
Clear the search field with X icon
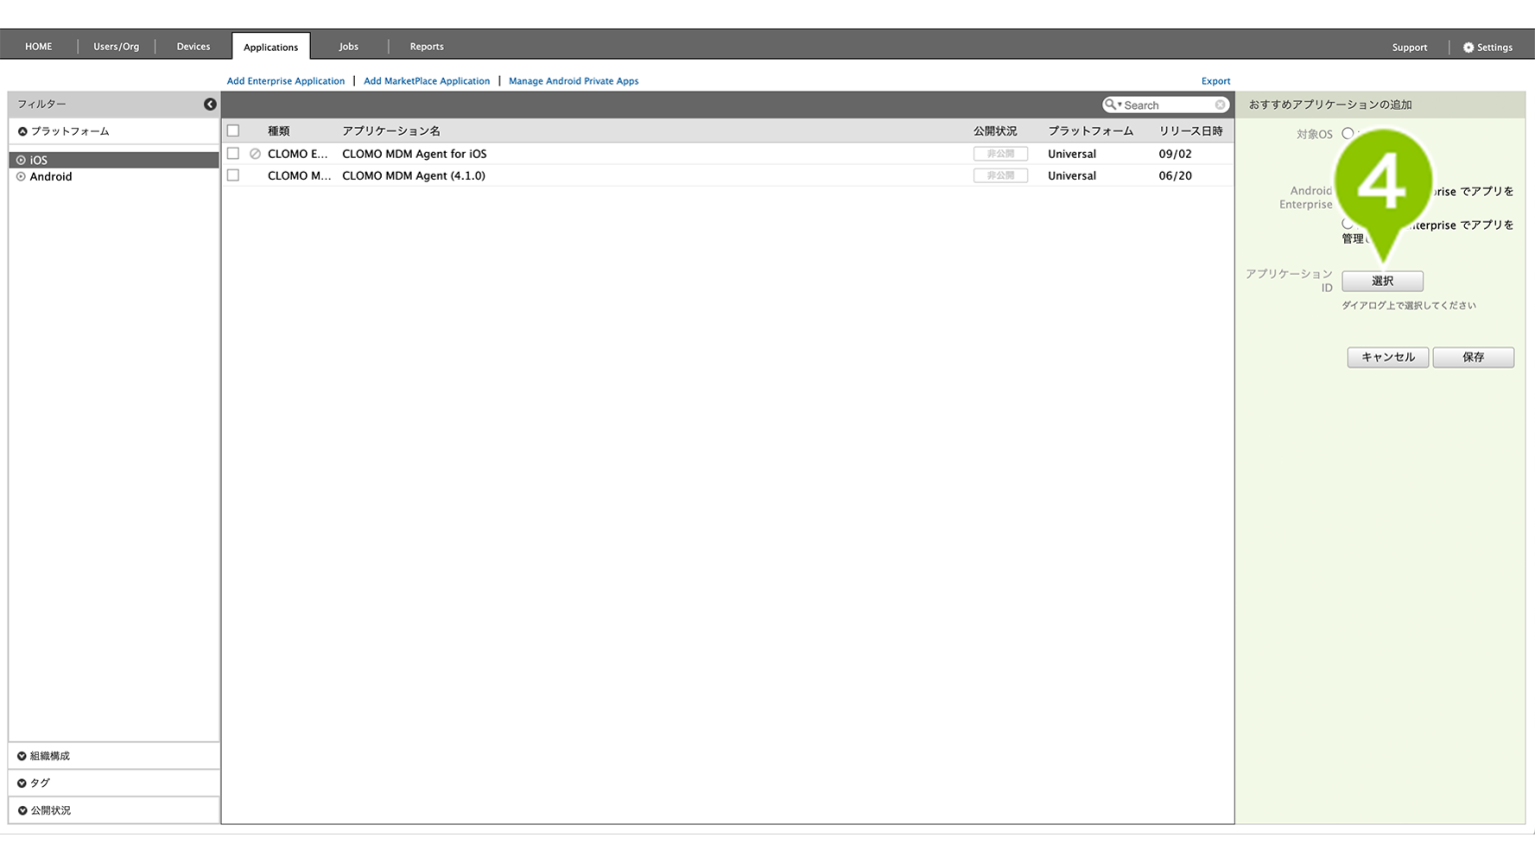coord(1220,105)
